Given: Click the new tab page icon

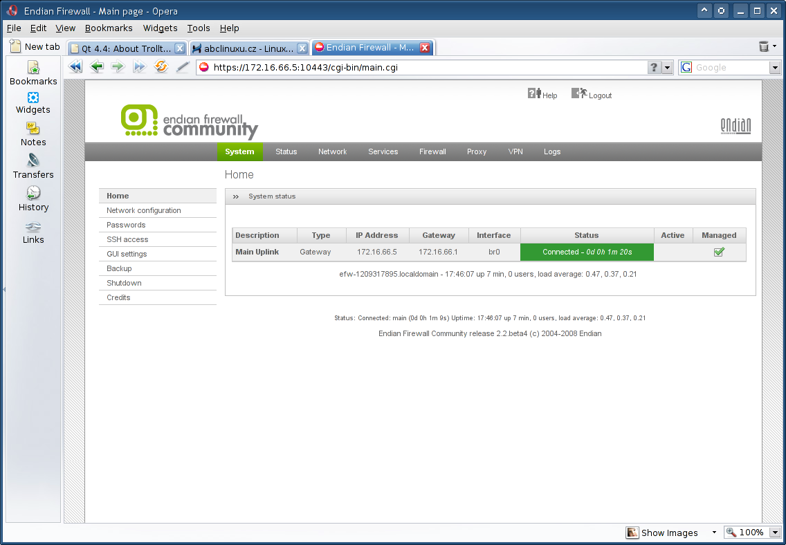Looking at the screenshot, I should [15, 46].
